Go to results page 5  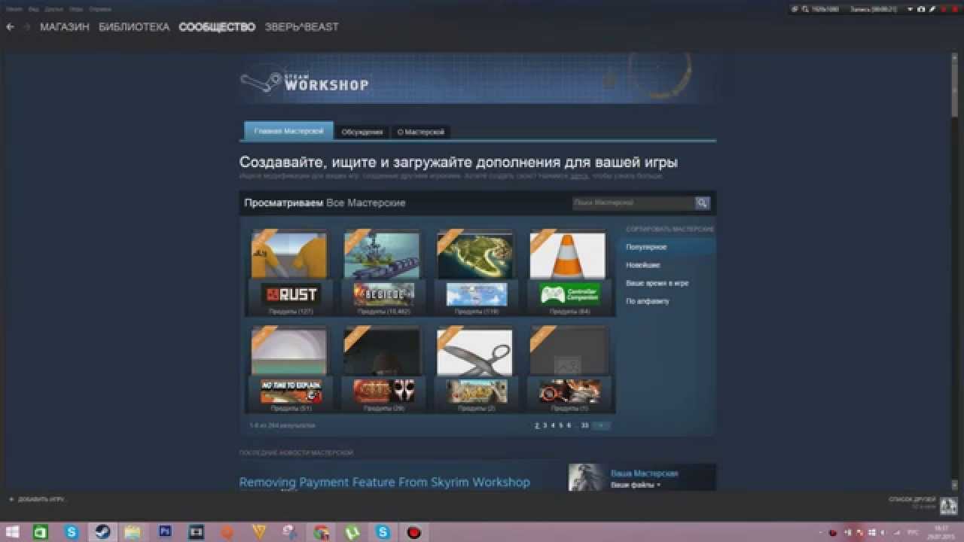[561, 425]
